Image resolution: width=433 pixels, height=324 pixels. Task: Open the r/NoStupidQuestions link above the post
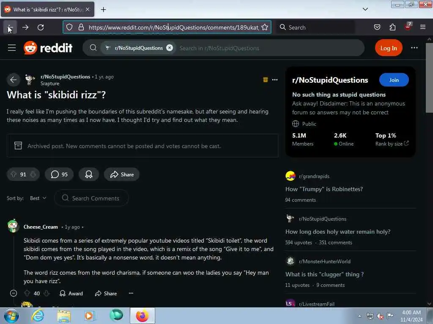(65, 77)
